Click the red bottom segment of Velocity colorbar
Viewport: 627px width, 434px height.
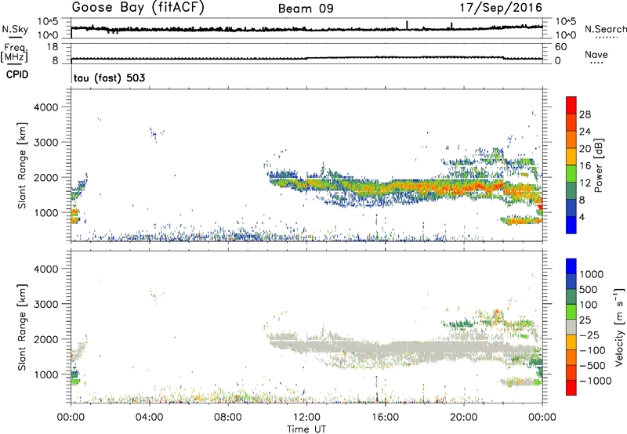[571, 388]
